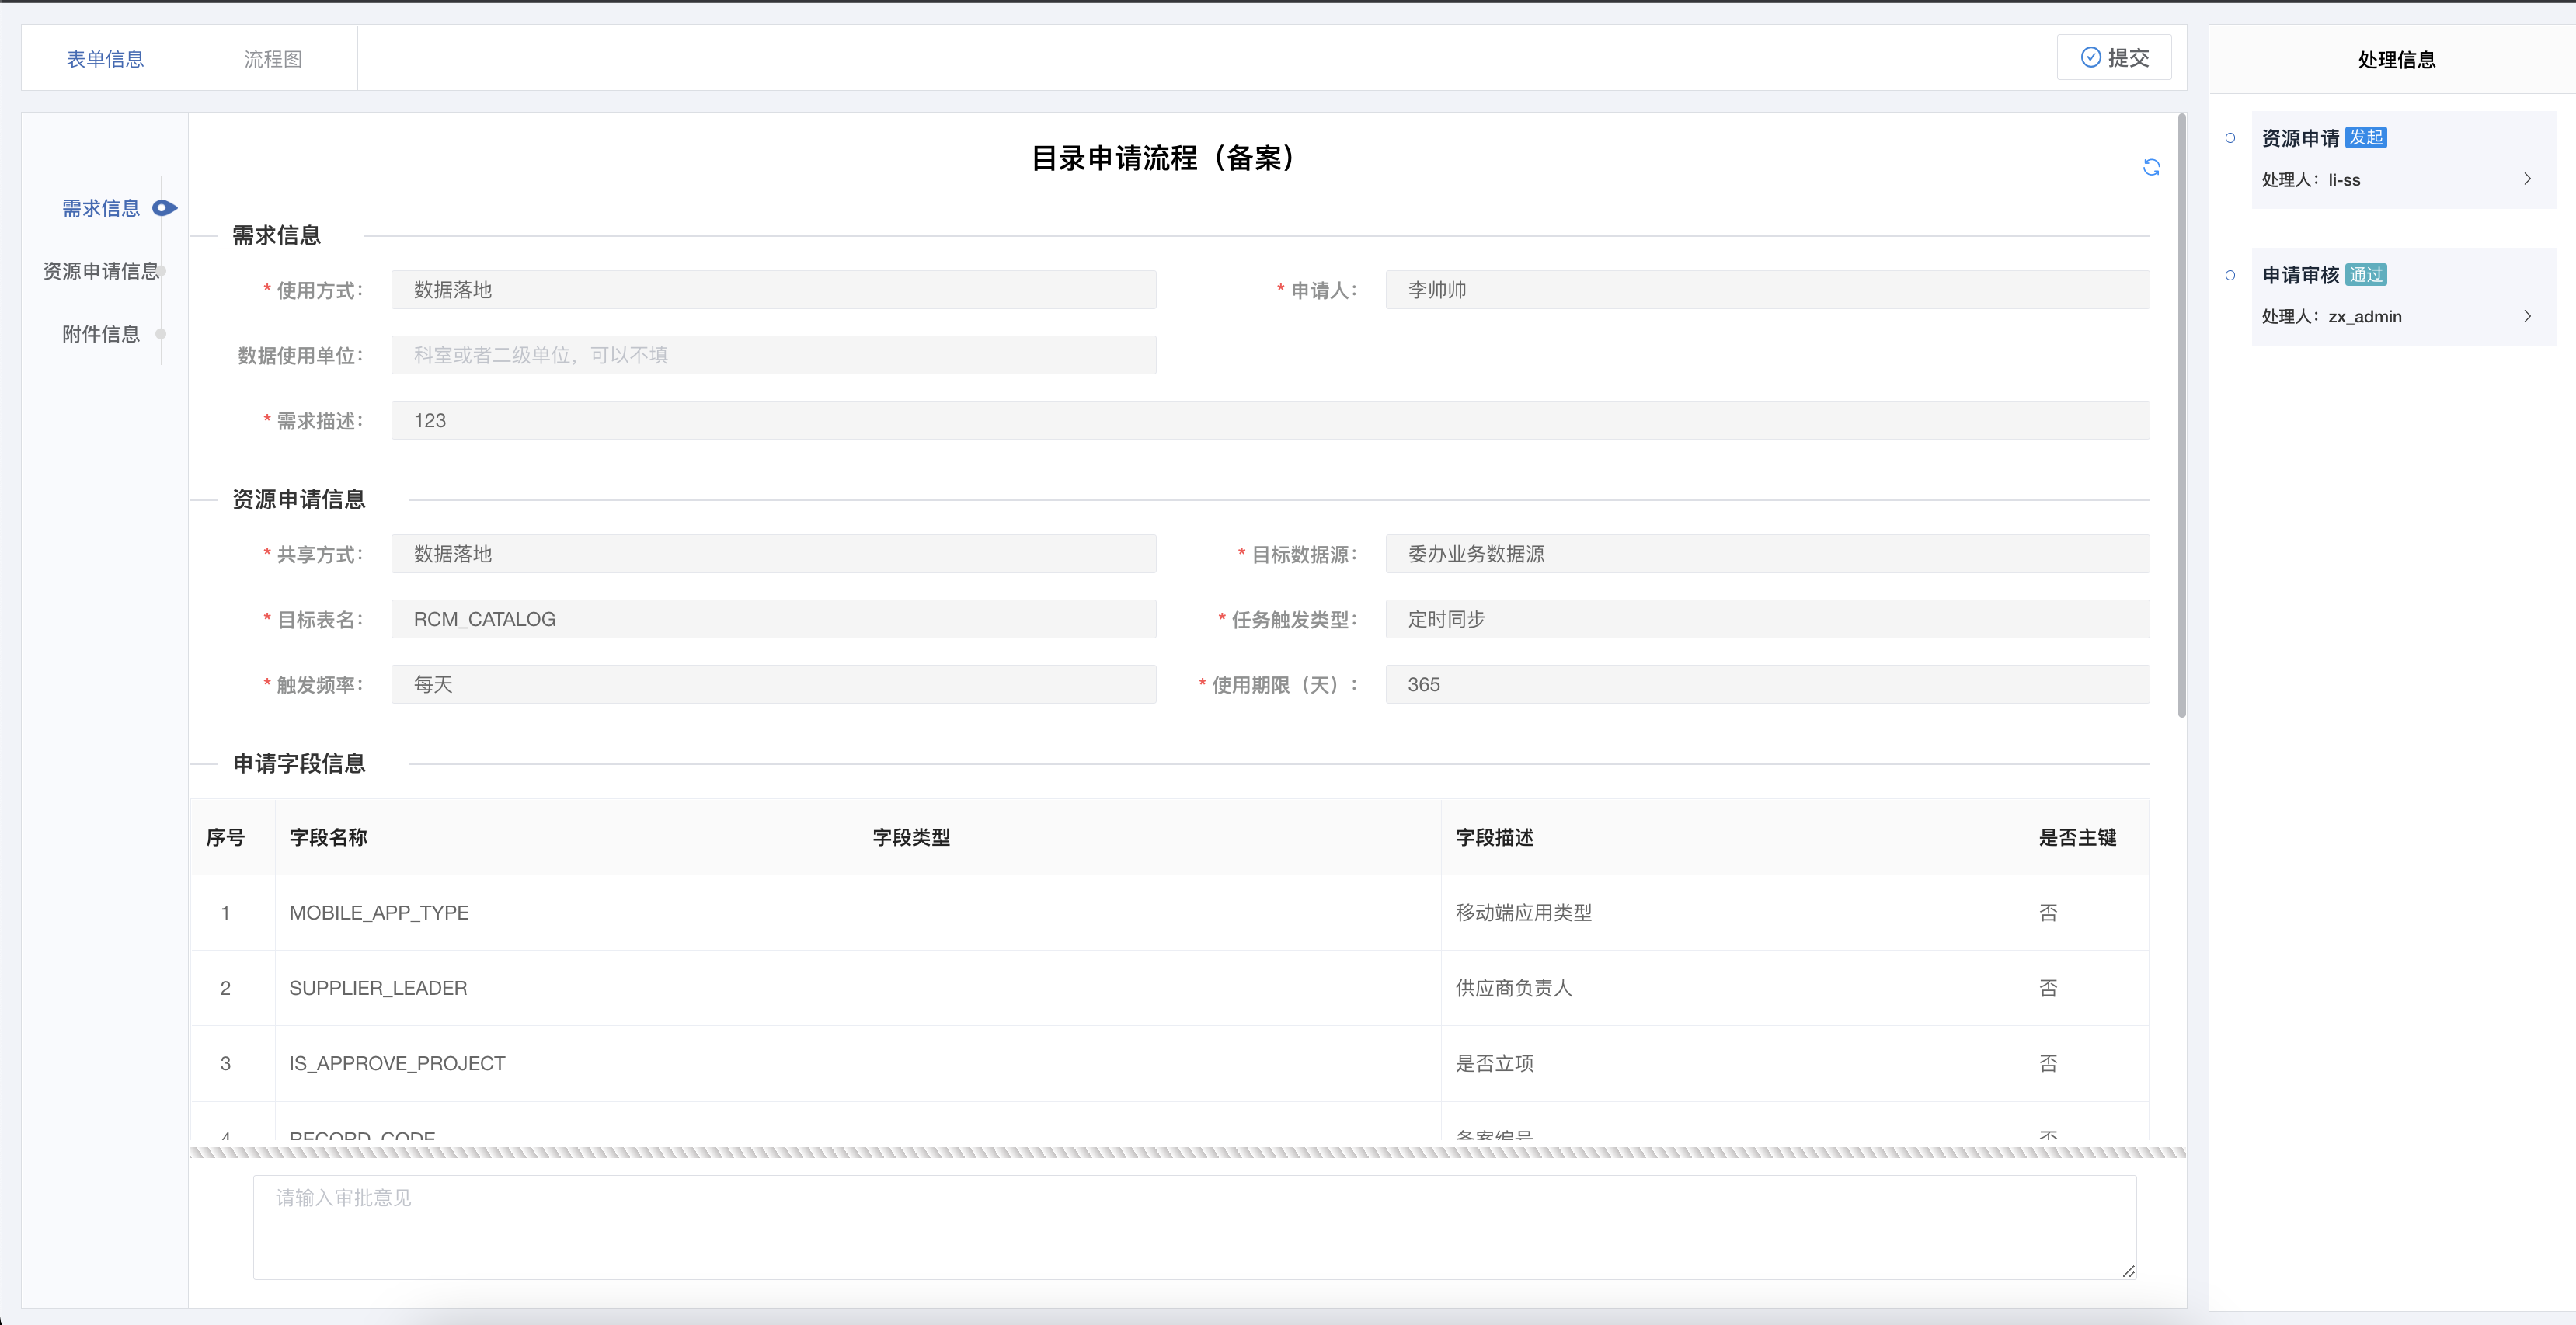Click the 请输入审批意见 approval comment textarea
This screenshot has height=1325, width=2576.
[x=1194, y=1227]
